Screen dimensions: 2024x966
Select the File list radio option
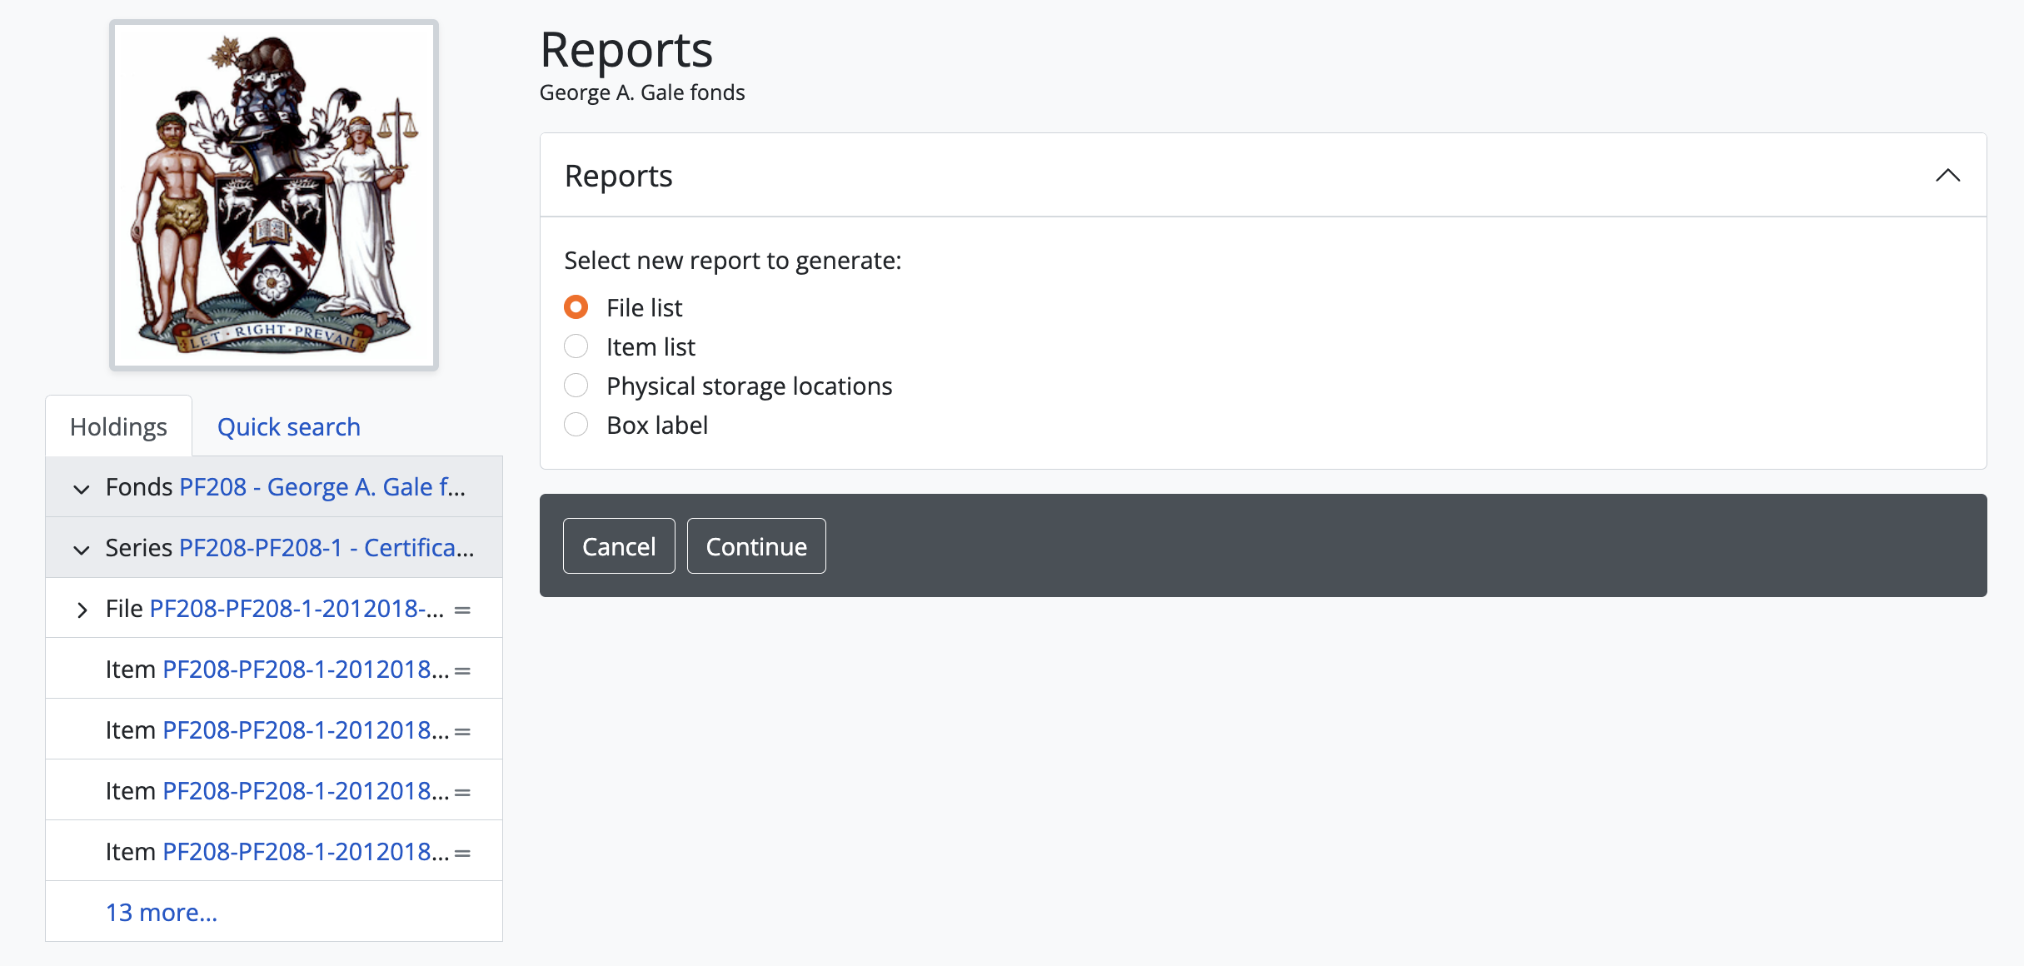(x=576, y=307)
